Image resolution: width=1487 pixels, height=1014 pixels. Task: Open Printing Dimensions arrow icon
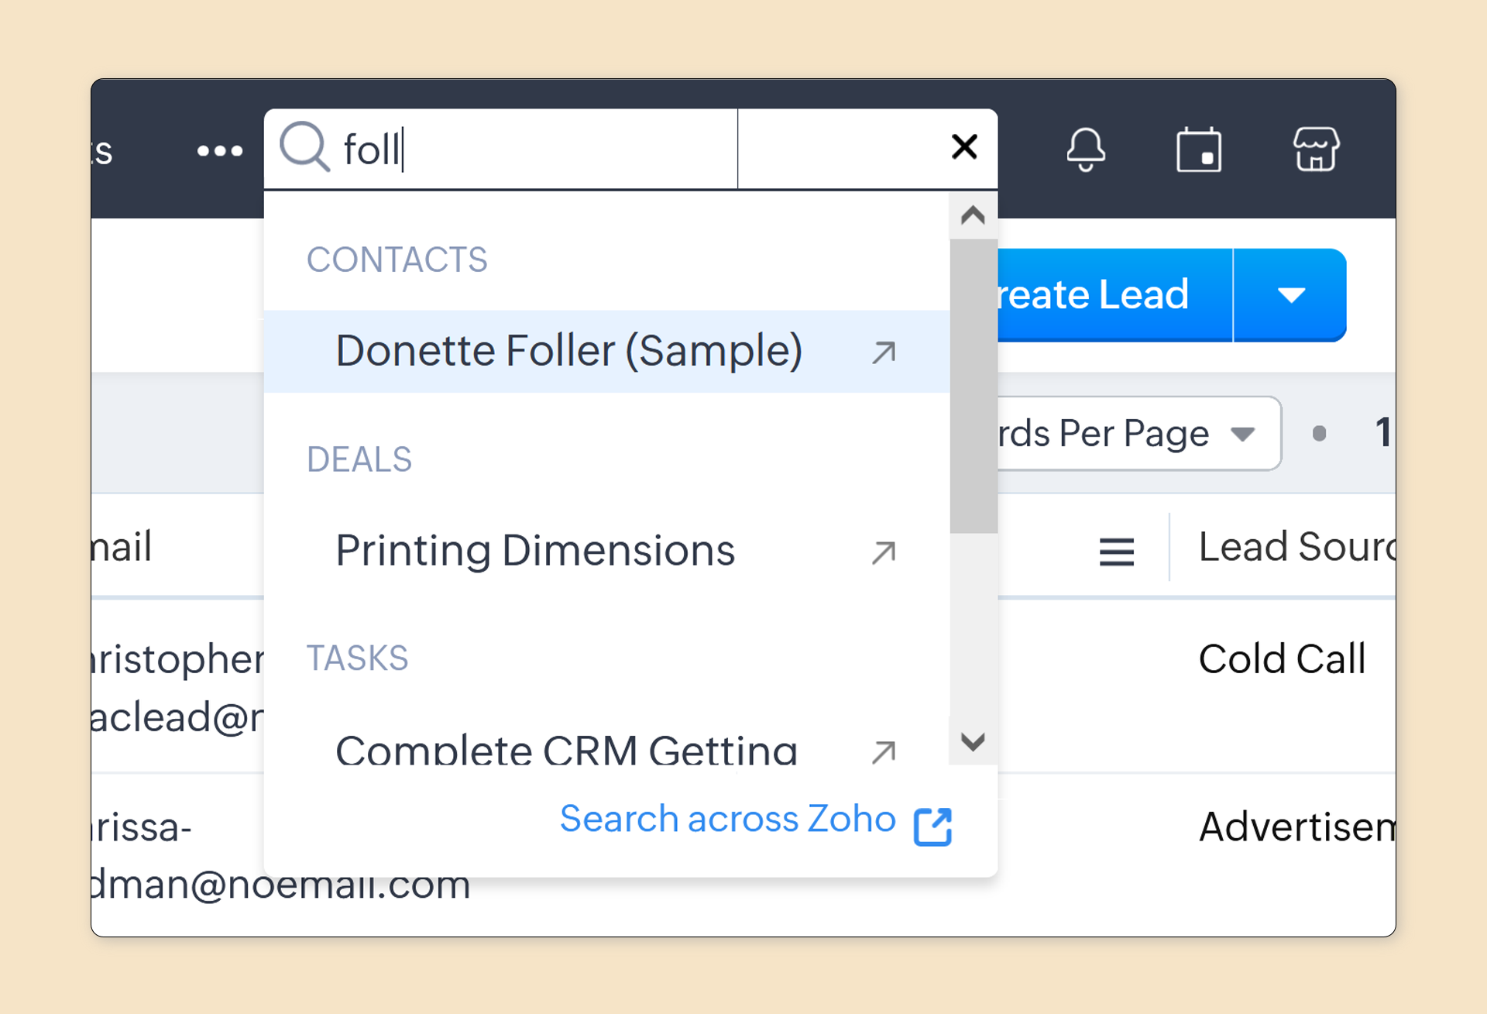click(x=884, y=552)
